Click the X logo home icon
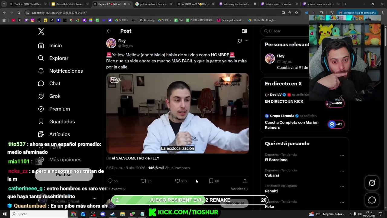 pos(41,31)
